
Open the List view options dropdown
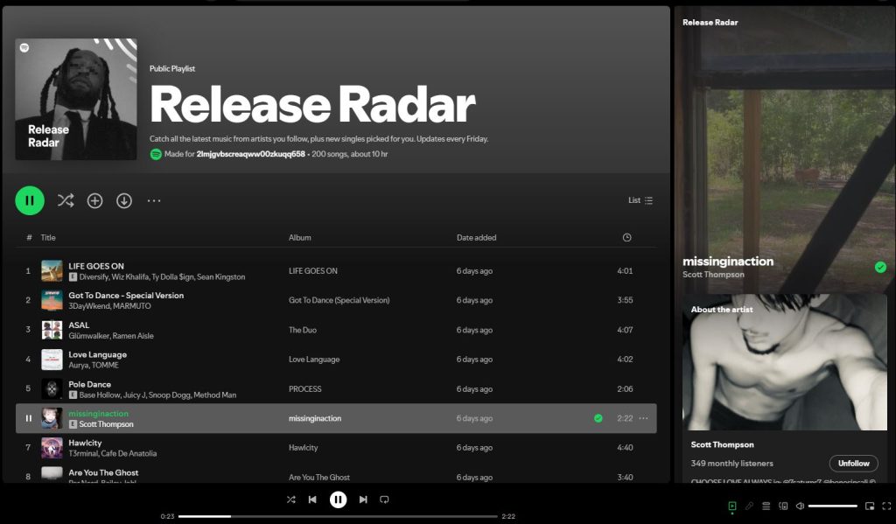coord(640,200)
